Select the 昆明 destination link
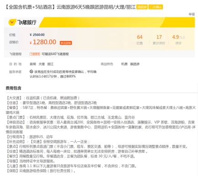 tap(33, 64)
